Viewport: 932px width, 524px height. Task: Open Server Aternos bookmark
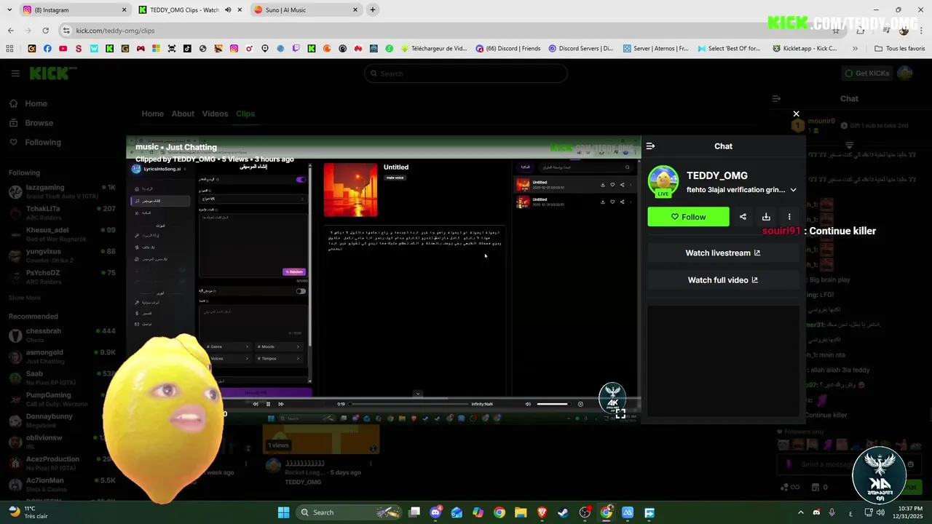point(656,49)
